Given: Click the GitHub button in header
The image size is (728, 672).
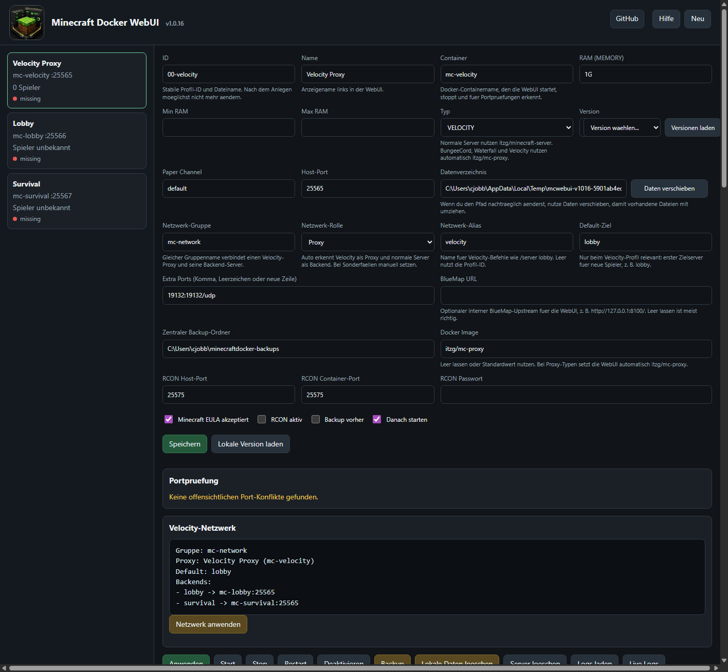Looking at the screenshot, I should 627,19.
